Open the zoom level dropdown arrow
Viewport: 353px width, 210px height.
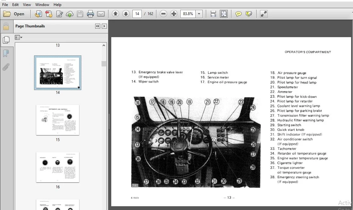click(199, 14)
